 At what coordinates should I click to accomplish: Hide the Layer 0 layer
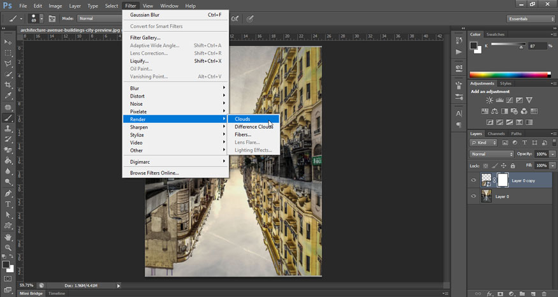pos(473,196)
